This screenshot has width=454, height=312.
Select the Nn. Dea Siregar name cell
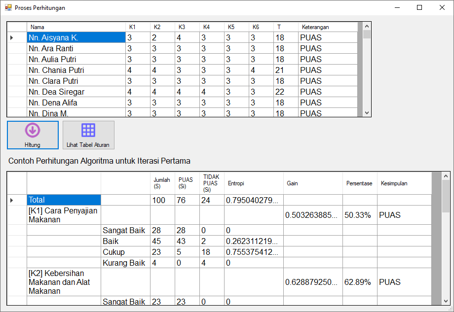76,92
